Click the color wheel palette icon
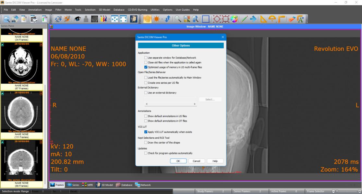 point(234,19)
